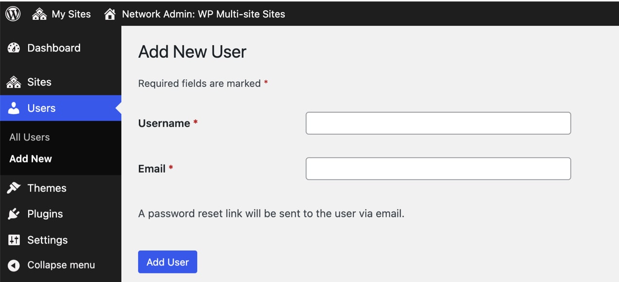
Task: Click inside the Username input field
Action: (x=437, y=123)
